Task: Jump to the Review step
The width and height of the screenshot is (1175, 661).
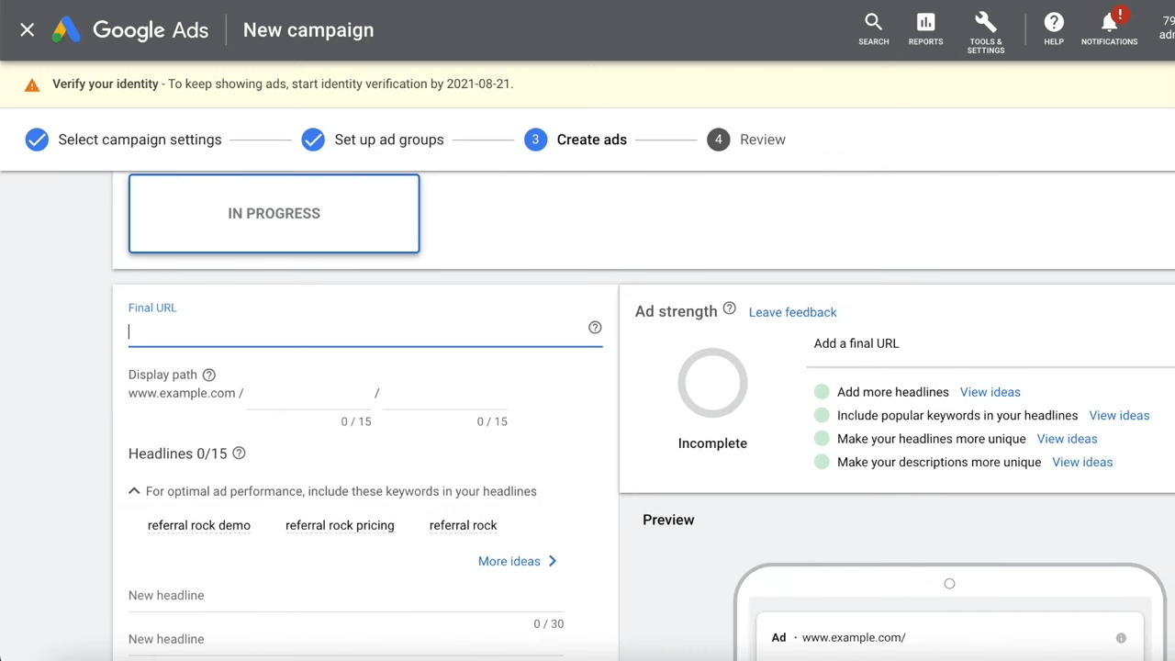Action: point(762,140)
